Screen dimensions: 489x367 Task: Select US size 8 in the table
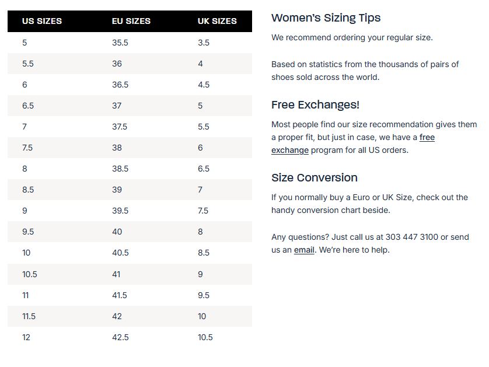coord(25,169)
